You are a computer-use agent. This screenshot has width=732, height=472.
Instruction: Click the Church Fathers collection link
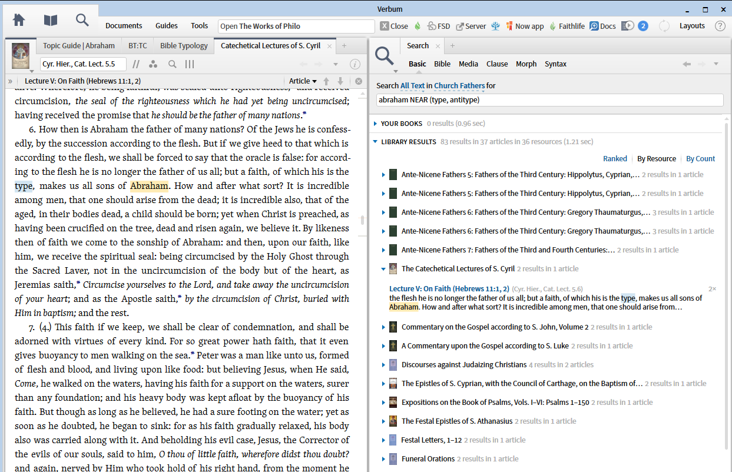coord(459,86)
